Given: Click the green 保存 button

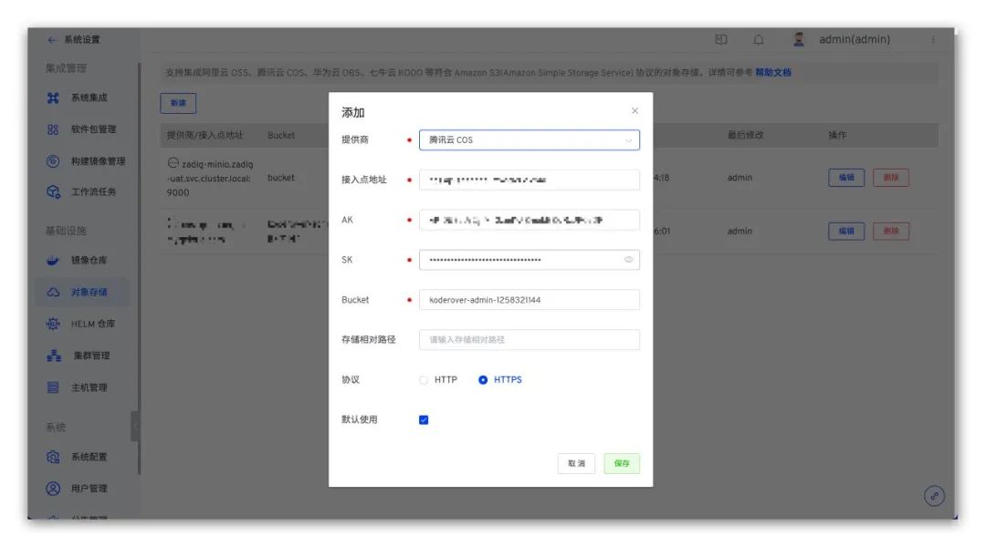Looking at the screenshot, I should pyautogui.click(x=622, y=463).
